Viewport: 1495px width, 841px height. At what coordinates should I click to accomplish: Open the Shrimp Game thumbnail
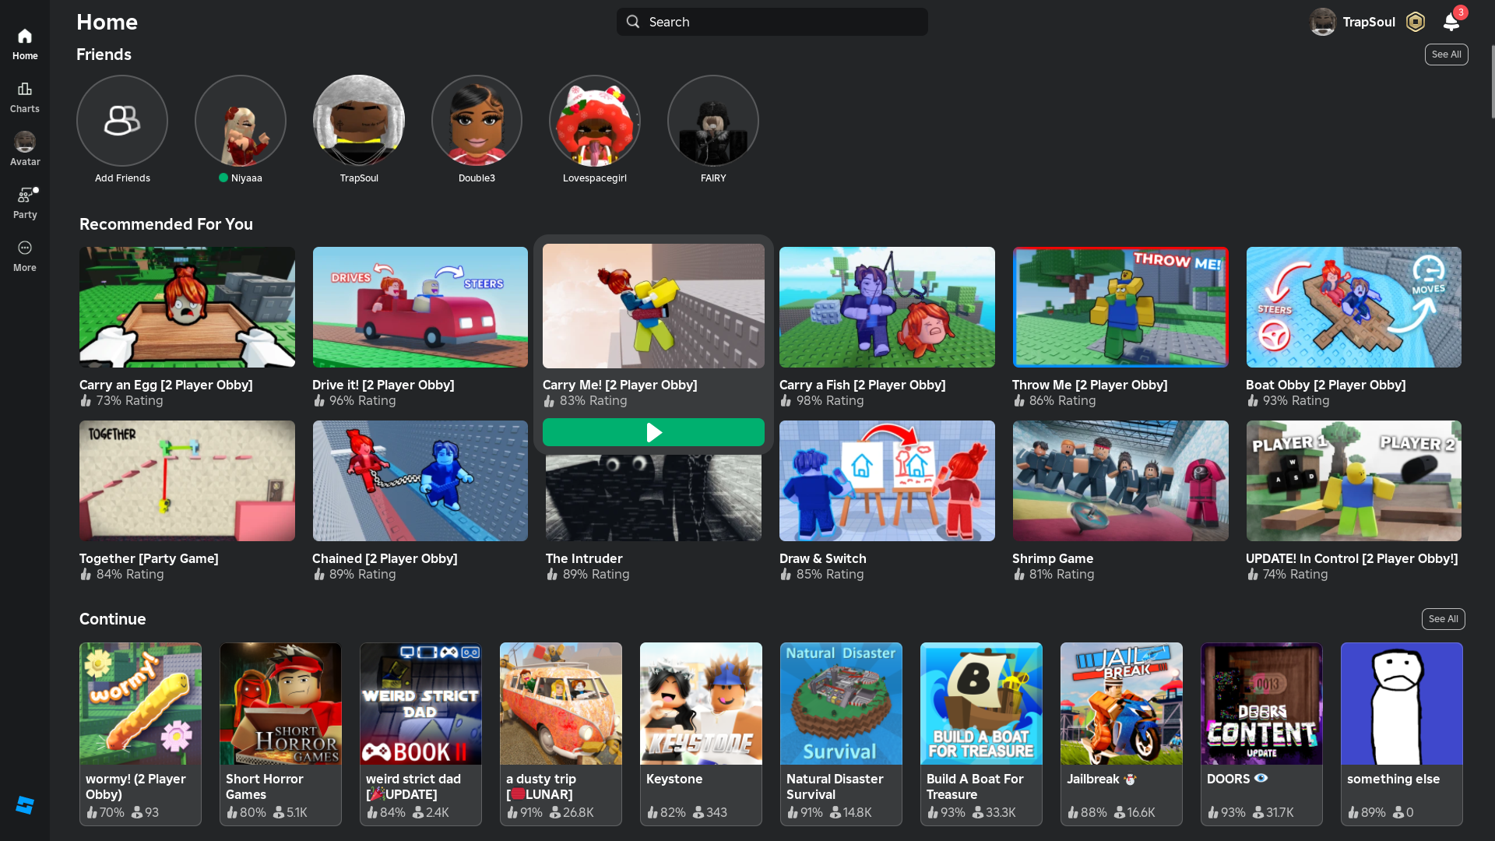(x=1120, y=481)
